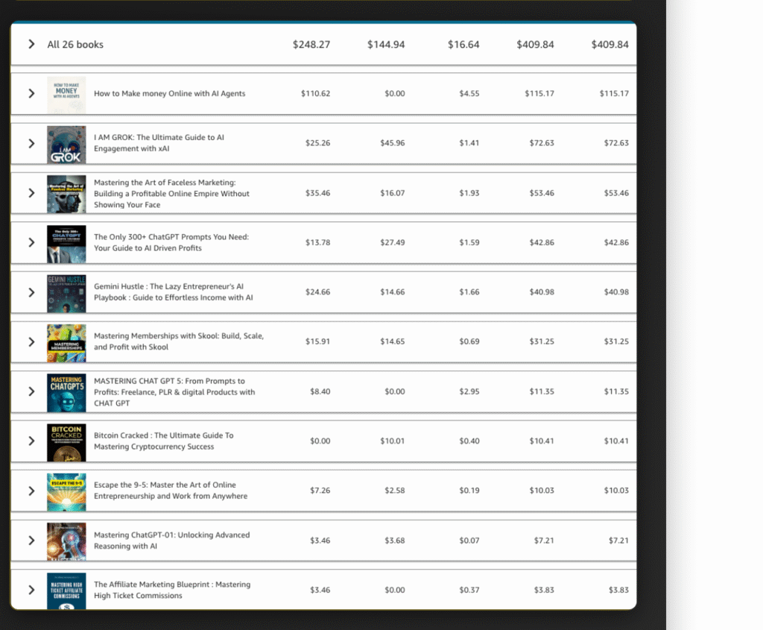This screenshot has height=630, width=763.
Task: Expand Mastering the Art of Faceless Marketing row
Action: coord(31,193)
